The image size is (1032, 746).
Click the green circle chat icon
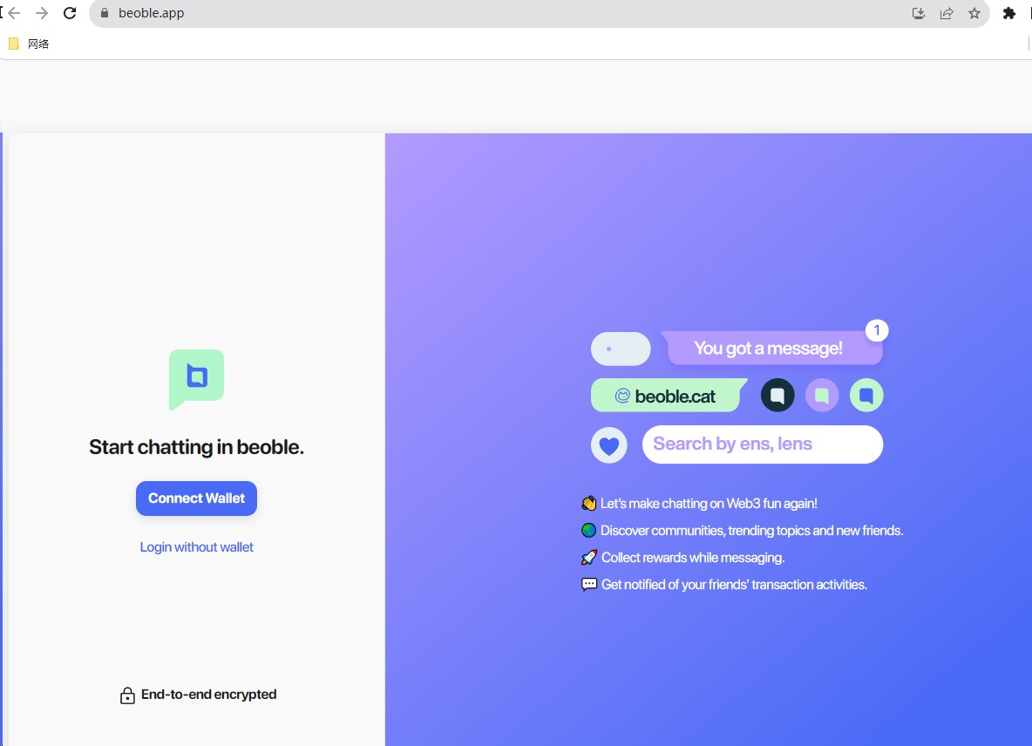click(866, 396)
